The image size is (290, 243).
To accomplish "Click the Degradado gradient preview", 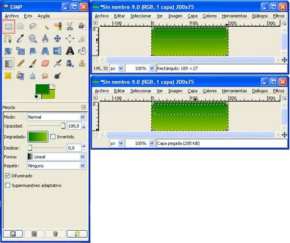I will click(x=38, y=137).
